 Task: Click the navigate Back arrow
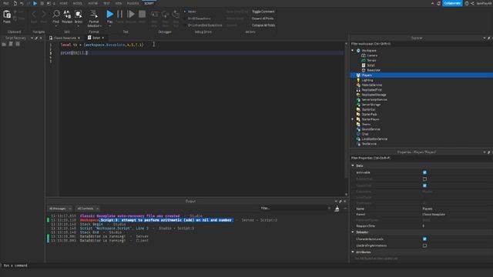pyautogui.click(x=34, y=14)
